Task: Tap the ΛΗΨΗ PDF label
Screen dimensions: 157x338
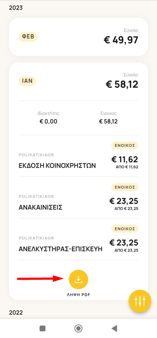Action: click(x=78, y=295)
